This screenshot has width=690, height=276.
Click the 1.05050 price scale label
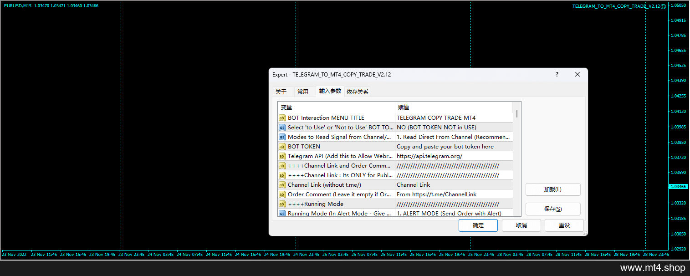point(679,5)
